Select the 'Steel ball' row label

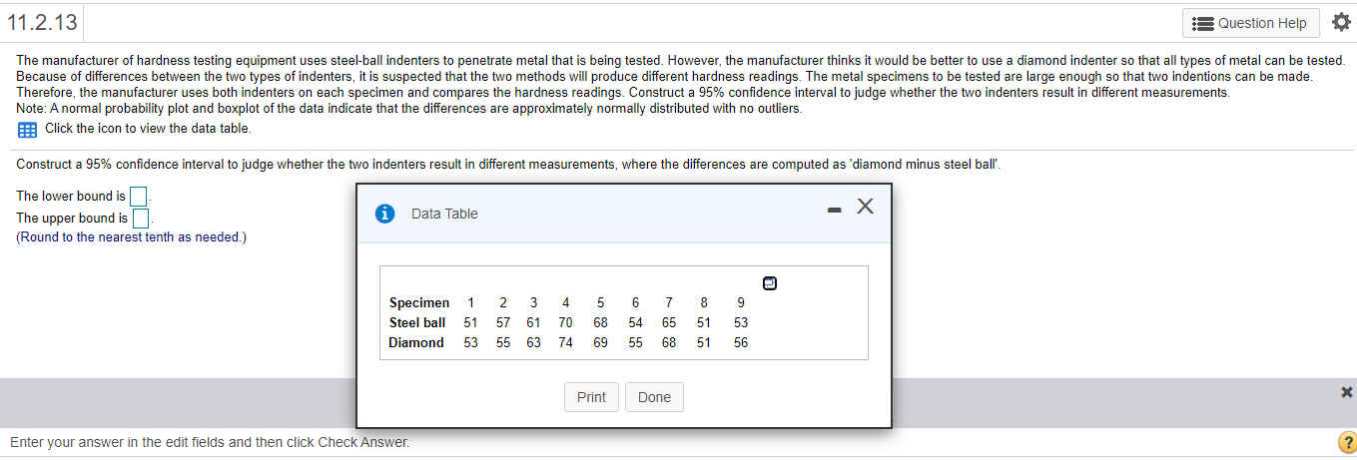click(417, 322)
